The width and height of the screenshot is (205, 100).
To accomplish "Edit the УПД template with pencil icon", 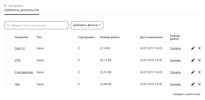I will pyautogui.click(x=193, y=60).
